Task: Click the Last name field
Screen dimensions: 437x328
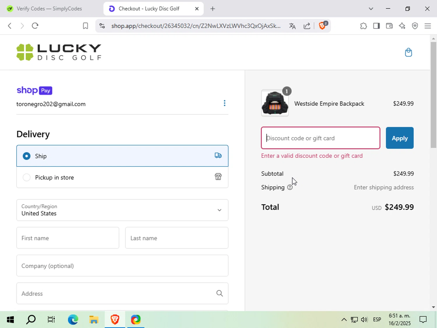Action: tap(177, 238)
